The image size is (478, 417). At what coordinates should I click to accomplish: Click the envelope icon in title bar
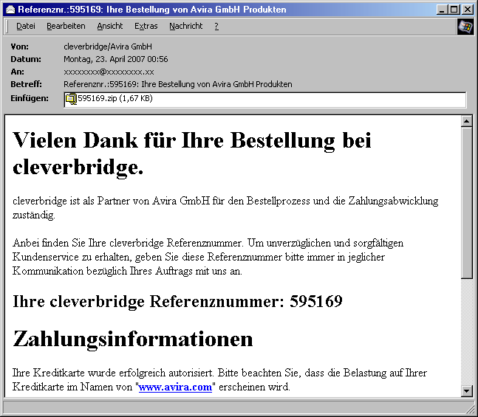coord(10,10)
